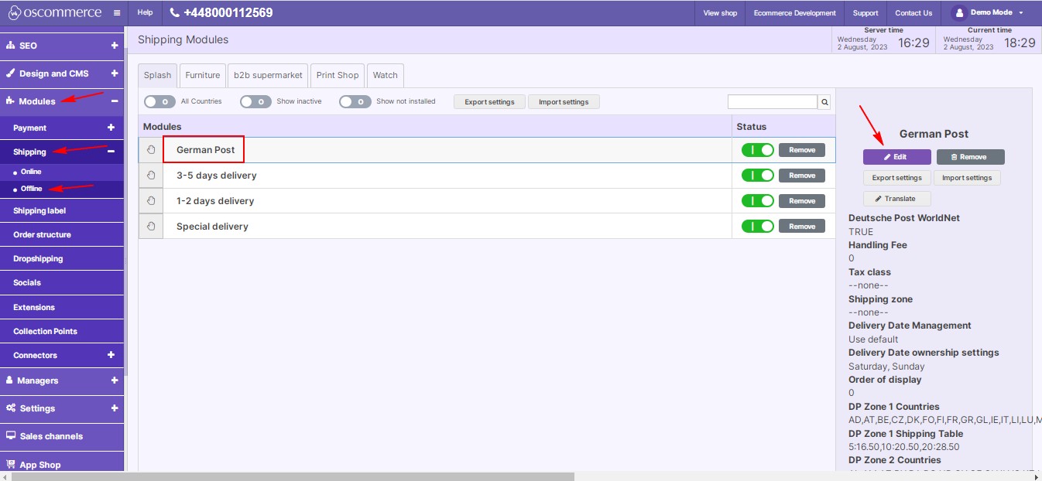Enable the Show inactive switch
The width and height of the screenshot is (1042, 481).
255,102
